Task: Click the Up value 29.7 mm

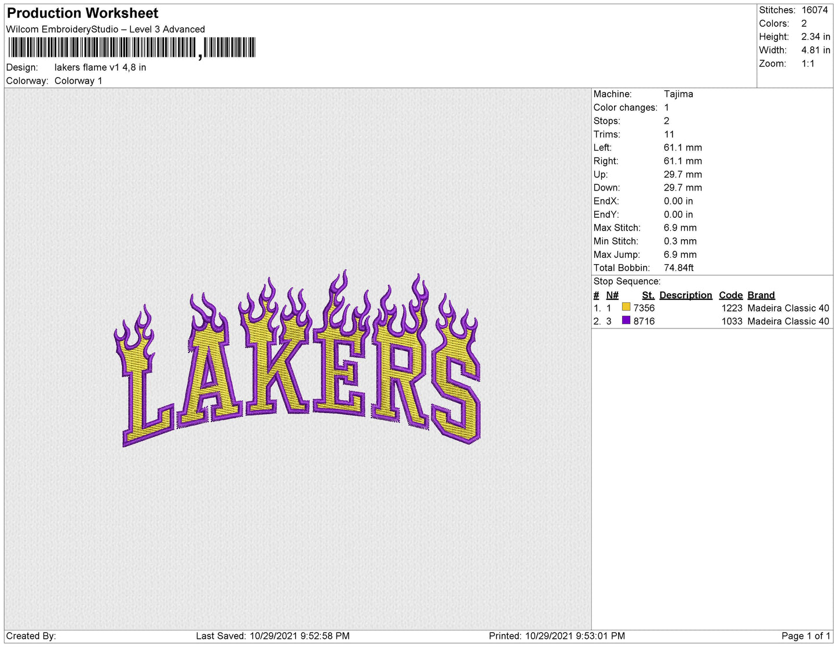Action: click(683, 174)
